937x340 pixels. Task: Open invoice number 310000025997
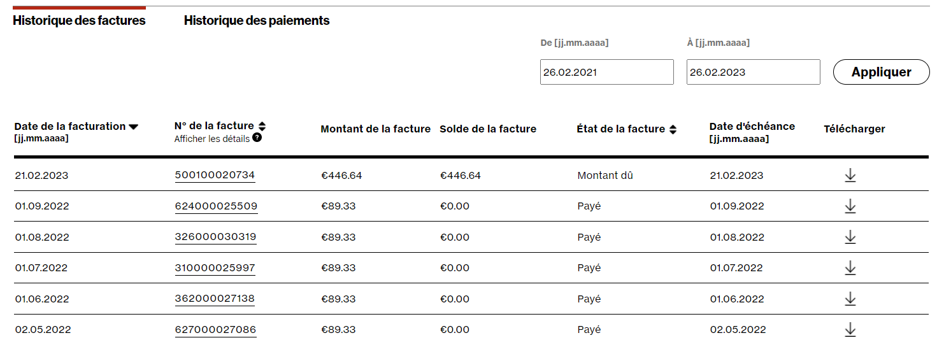[215, 268]
